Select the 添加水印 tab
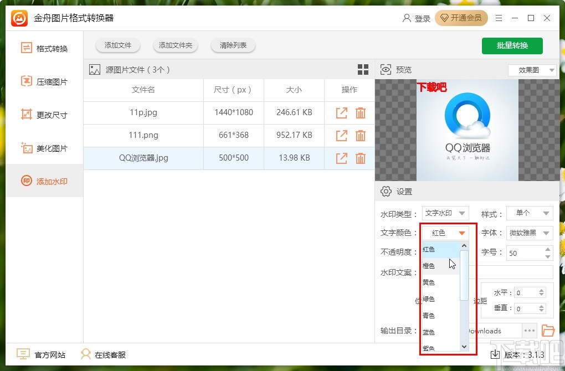Image resolution: width=565 pixels, height=371 pixels. pyautogui.click(x=26, y=181)
